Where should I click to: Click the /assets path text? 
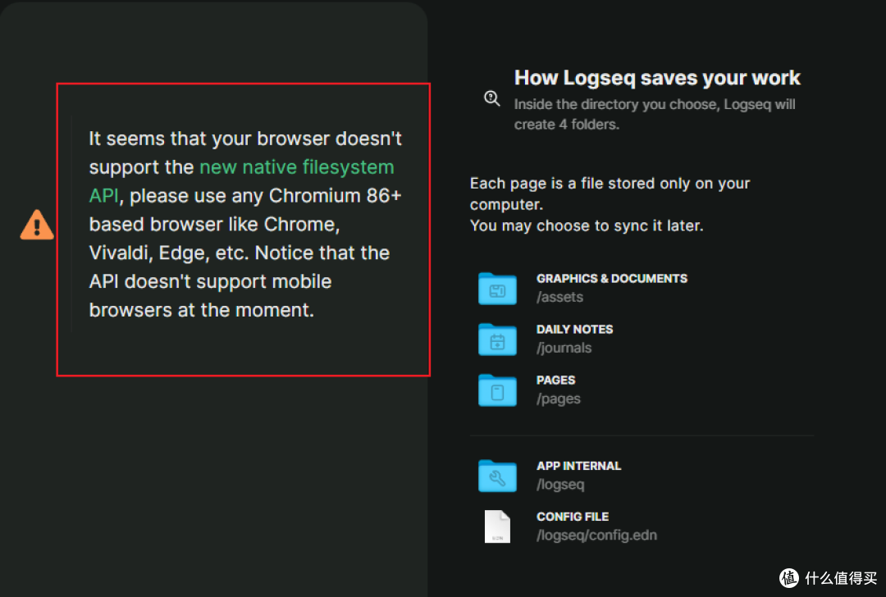(560, 297)
